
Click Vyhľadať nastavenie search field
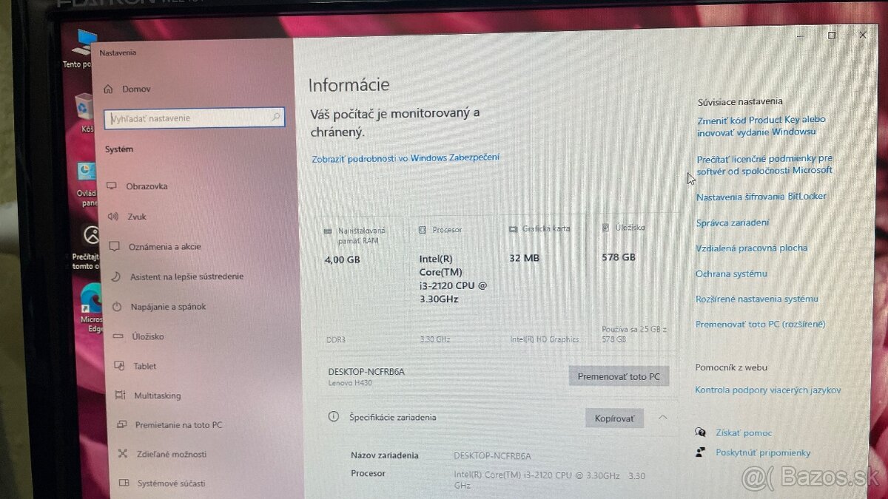tap(195, 118)
